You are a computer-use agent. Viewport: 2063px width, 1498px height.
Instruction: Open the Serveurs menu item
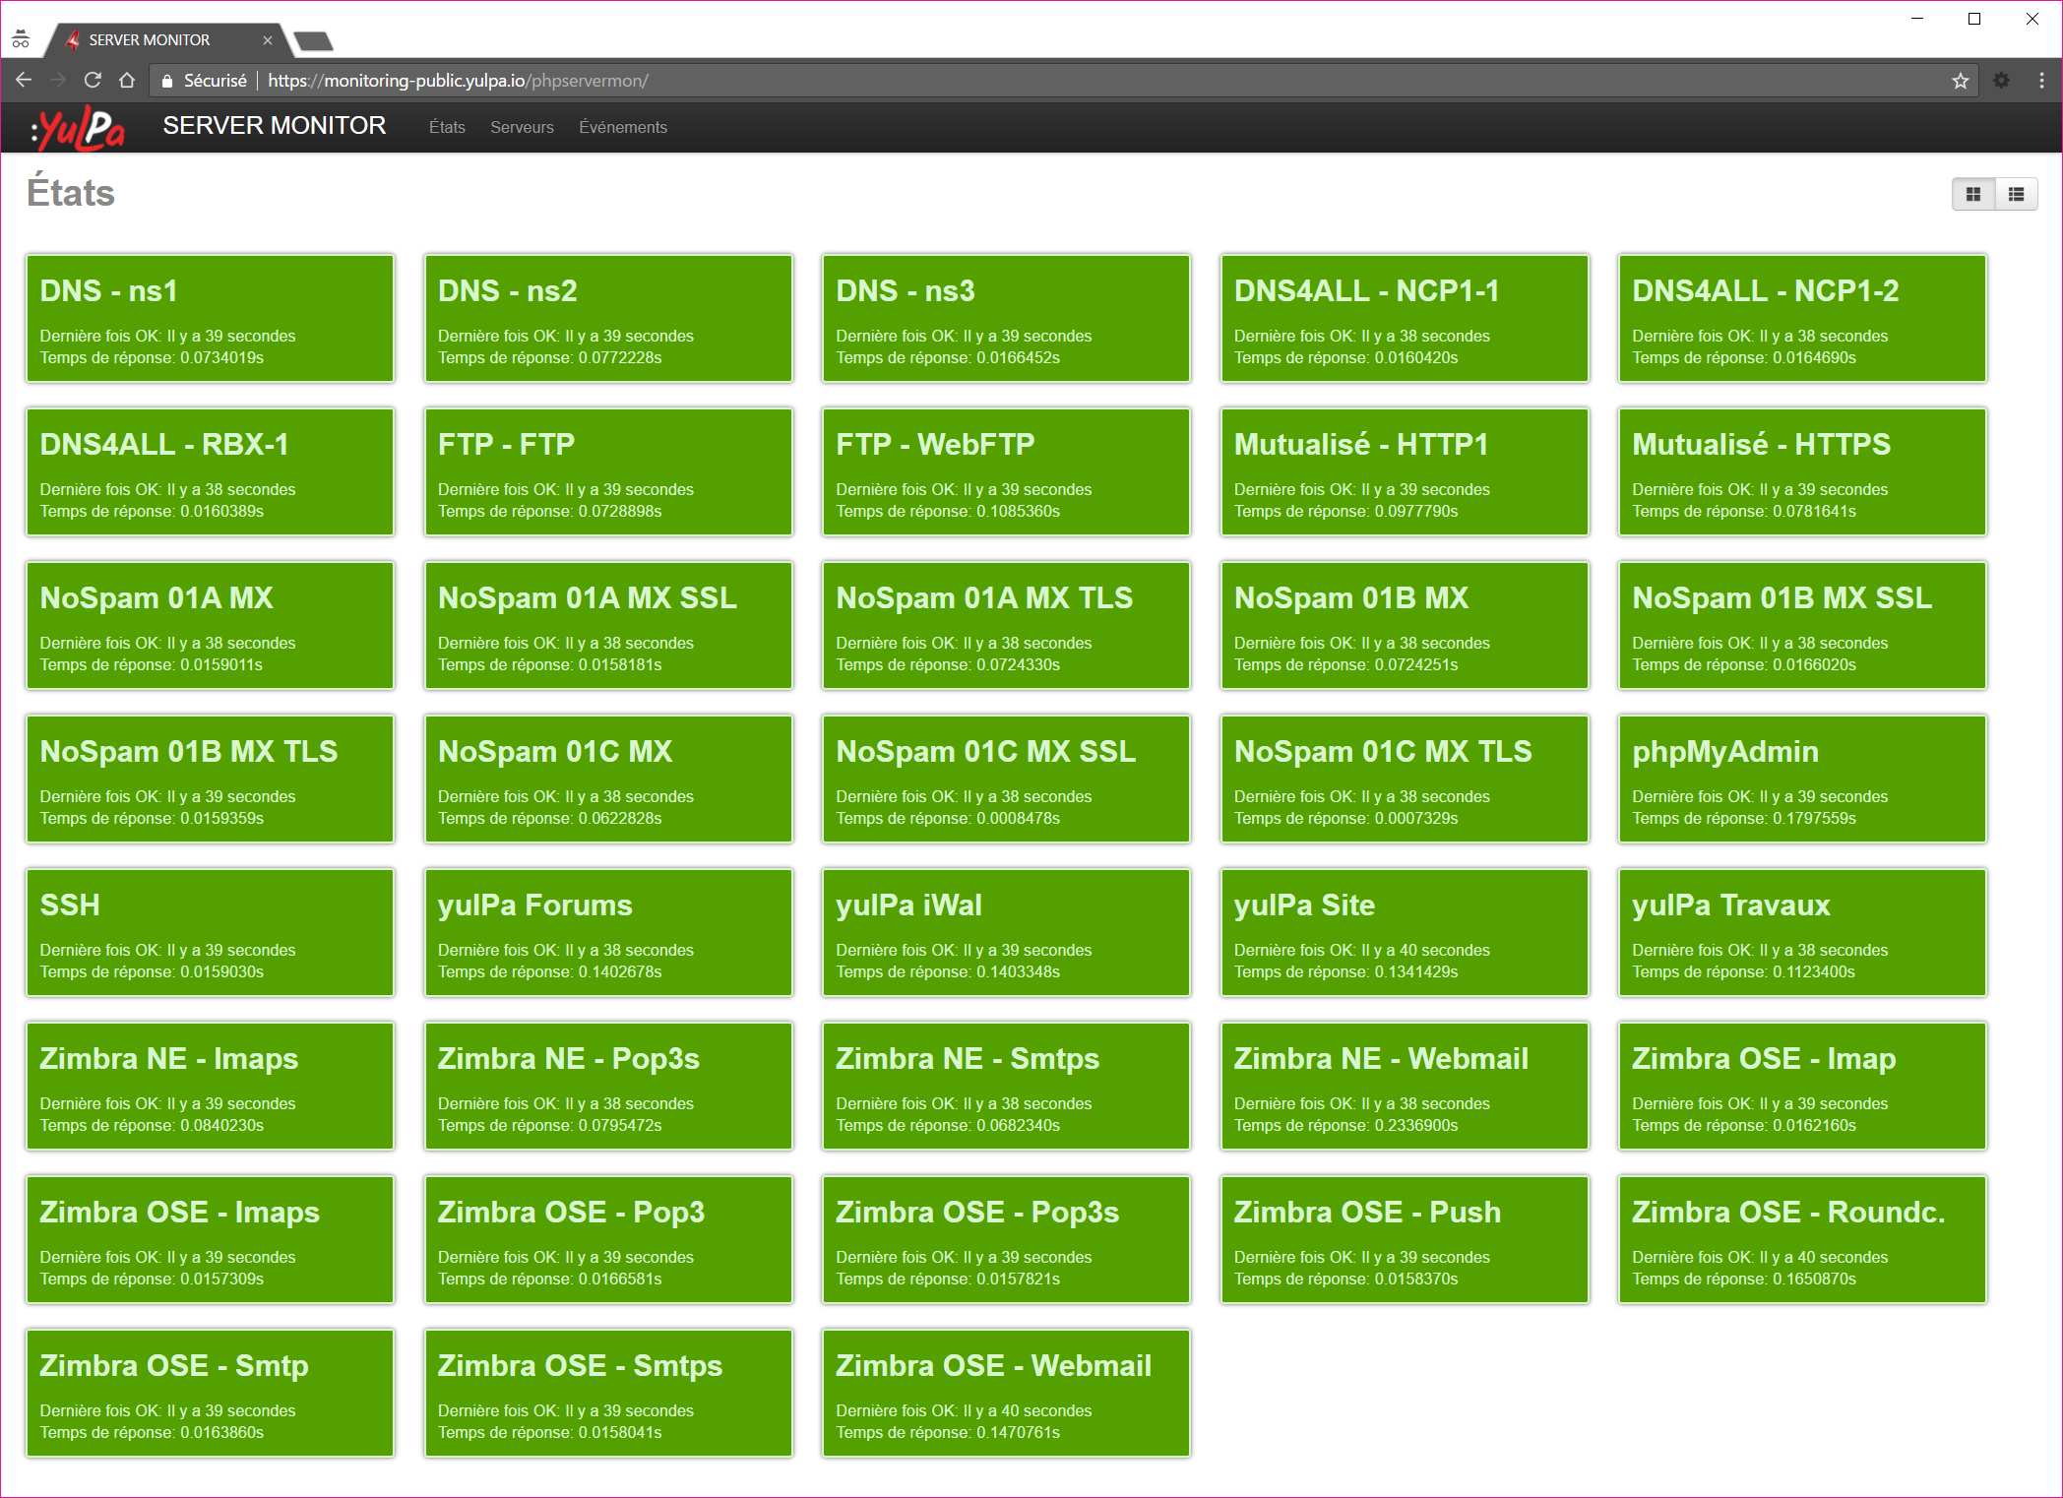pos(522,127)
